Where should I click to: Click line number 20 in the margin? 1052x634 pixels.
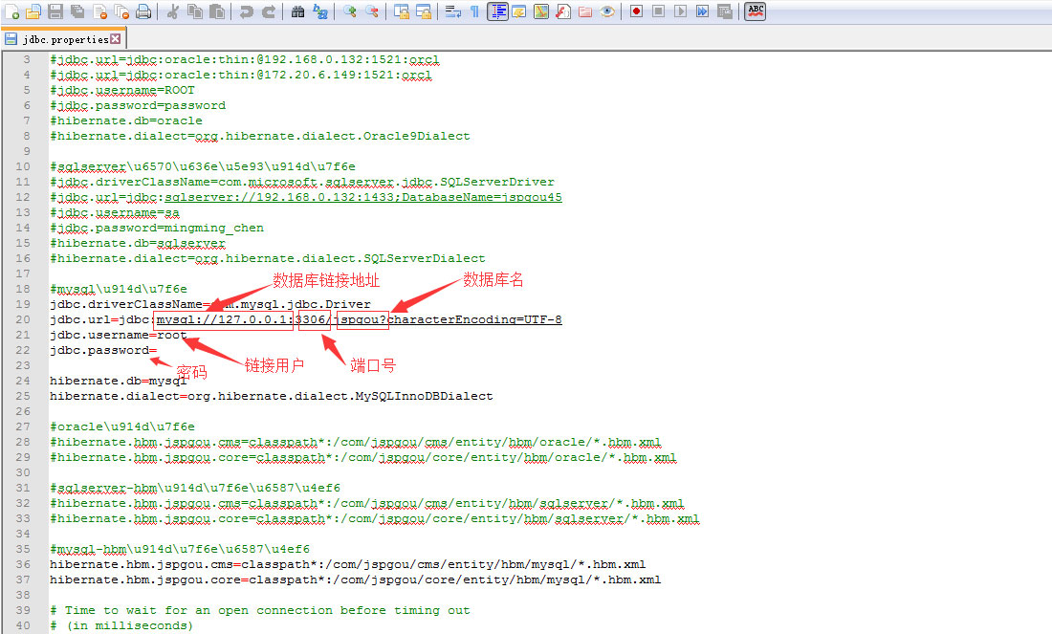(x=24, y=319)
